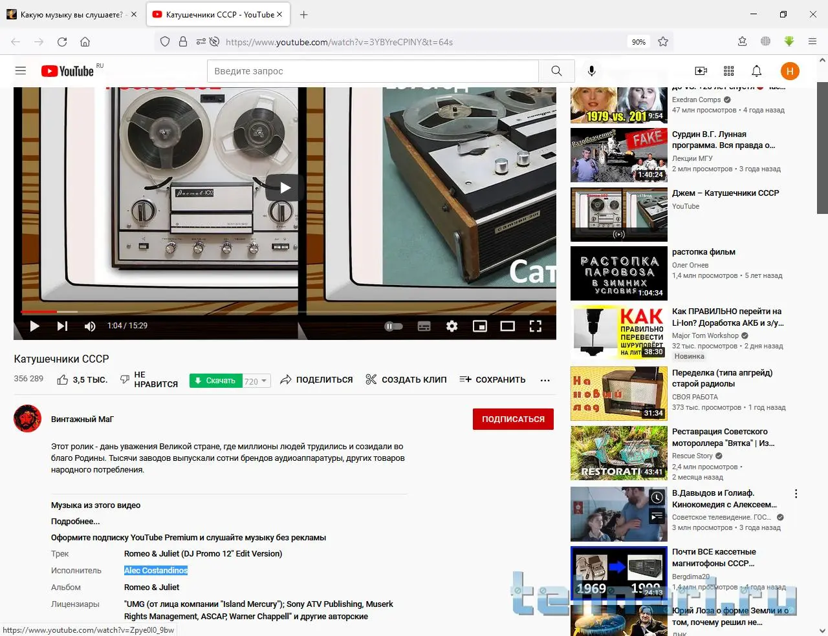Go back in browser history
The width and height of the screenshot is (828, 636).
point(16,42)
